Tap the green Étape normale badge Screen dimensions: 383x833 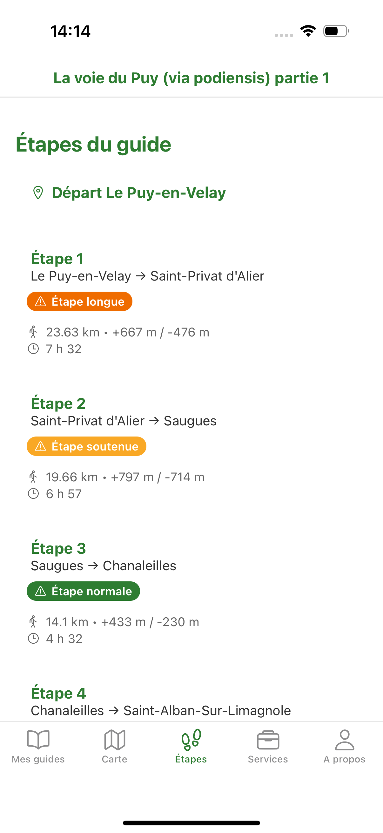tap(83, 591)
